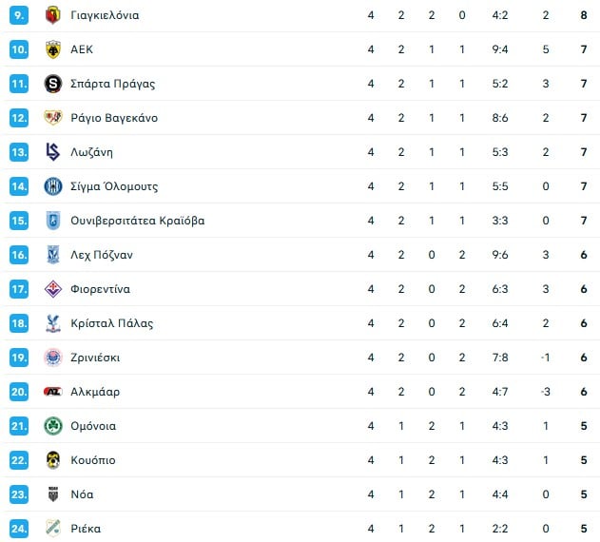Click the position 16 rank badge

(x=19, y=255)
